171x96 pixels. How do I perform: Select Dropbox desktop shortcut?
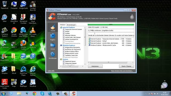point(5,70)
